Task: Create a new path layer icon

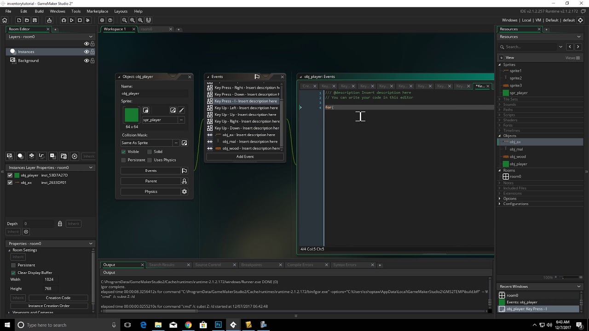Action: pyautogui.click(x=42, y=156)
